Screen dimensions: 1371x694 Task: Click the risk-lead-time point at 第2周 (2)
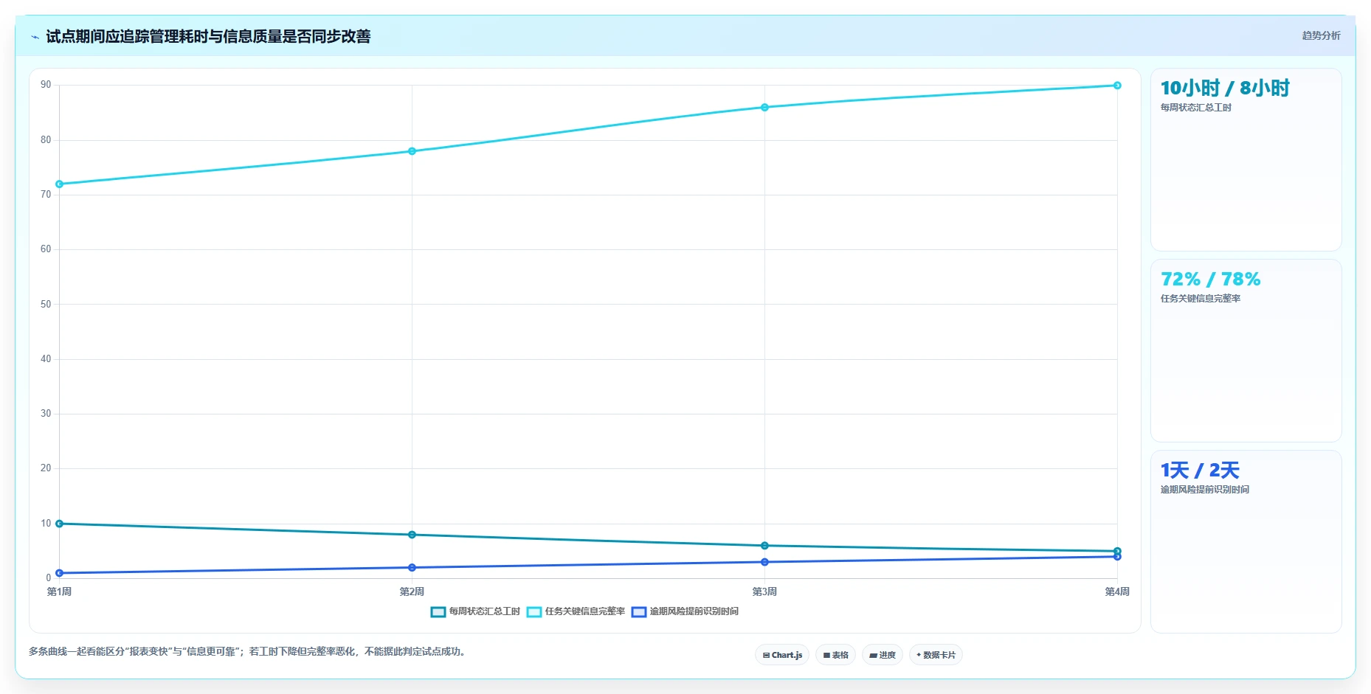(412, 568)
